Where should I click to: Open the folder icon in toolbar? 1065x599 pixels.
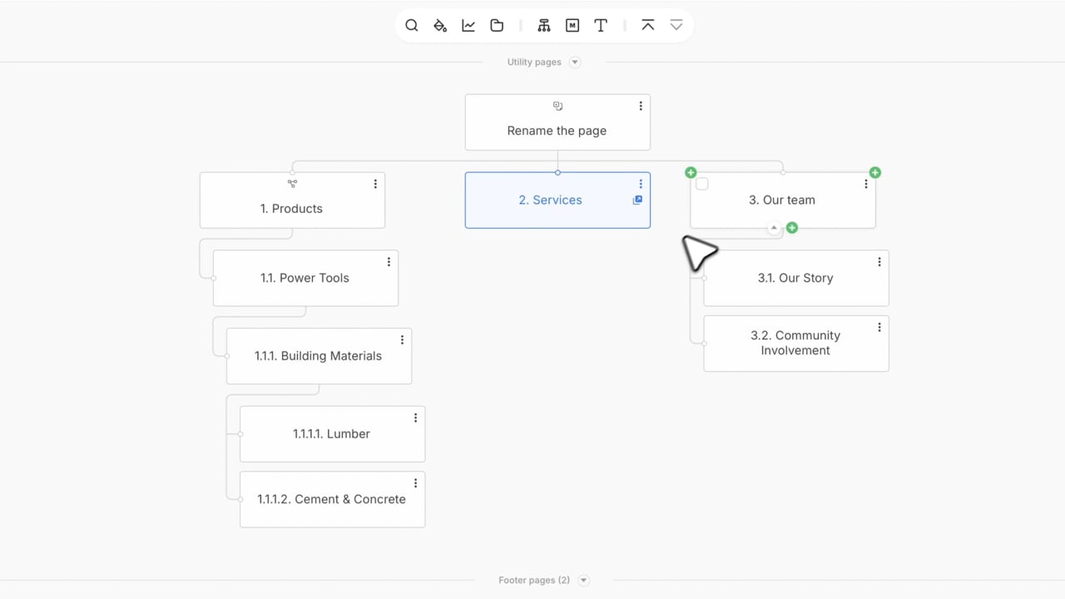[497, 26]
